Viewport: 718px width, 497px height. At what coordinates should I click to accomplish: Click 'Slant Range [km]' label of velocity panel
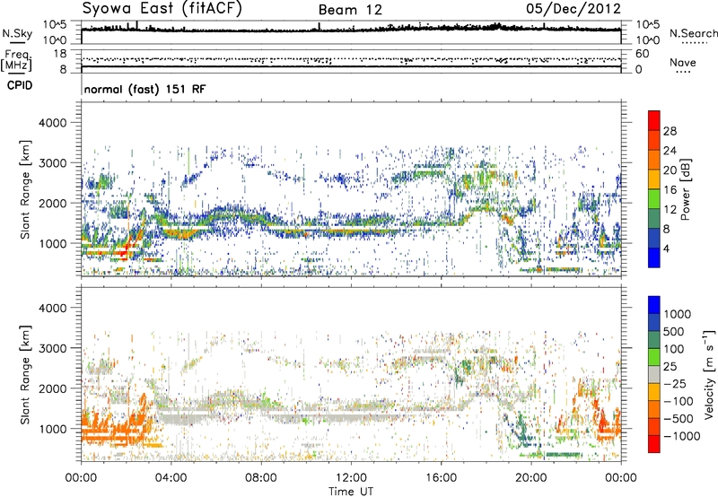(25, 374)
